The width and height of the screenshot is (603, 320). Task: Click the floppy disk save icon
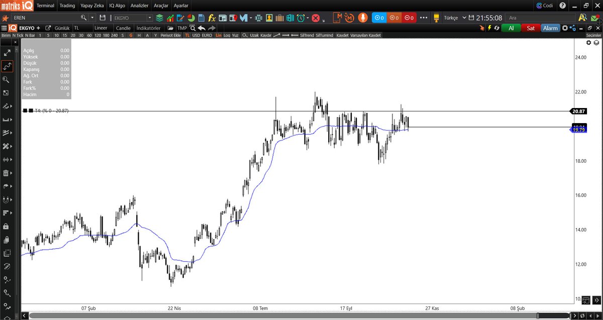click(x=103, y=18)
